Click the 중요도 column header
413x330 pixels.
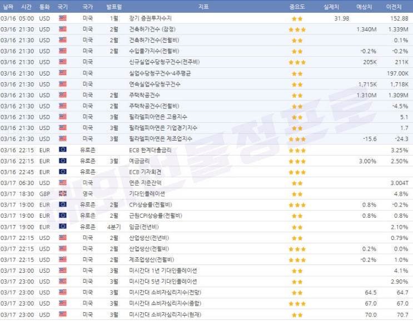pos(297,7)
